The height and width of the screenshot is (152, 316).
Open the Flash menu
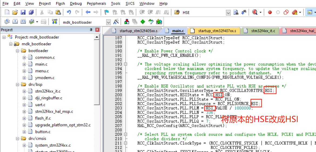pyautogui.click(x=60, y=4)
